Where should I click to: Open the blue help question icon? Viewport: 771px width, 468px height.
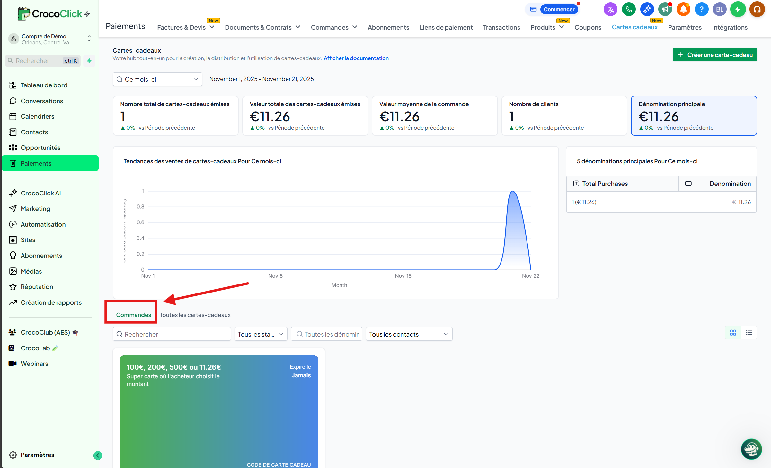pos(702,9)
